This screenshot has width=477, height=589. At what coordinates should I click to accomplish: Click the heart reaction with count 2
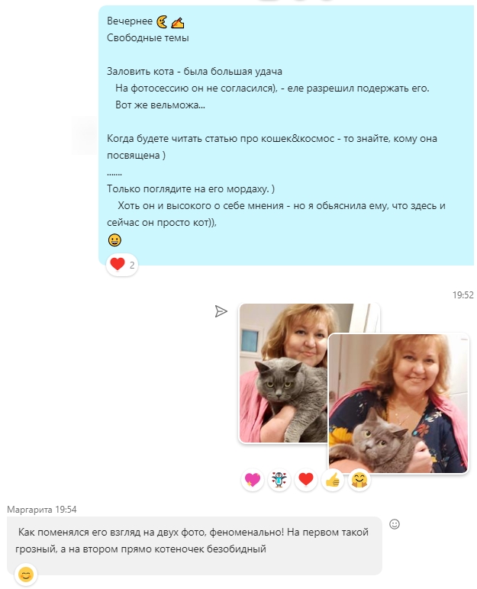(122, 265)
